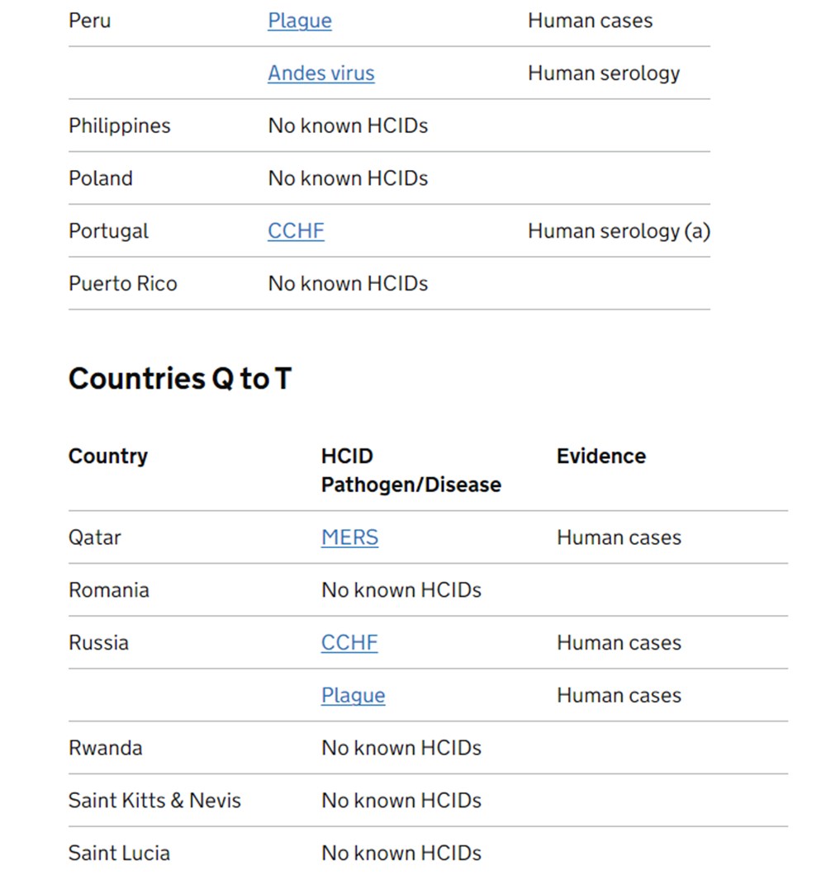The image size is (826, 875).
Task: Open the MERS link for Qatar
Action: point(349,537)
